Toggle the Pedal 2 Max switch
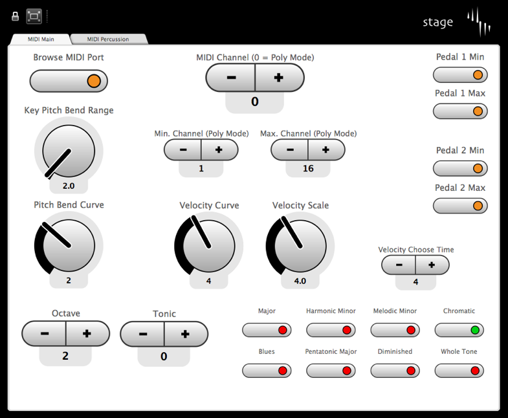Screen dimensions: 508x418 (460, 206)
